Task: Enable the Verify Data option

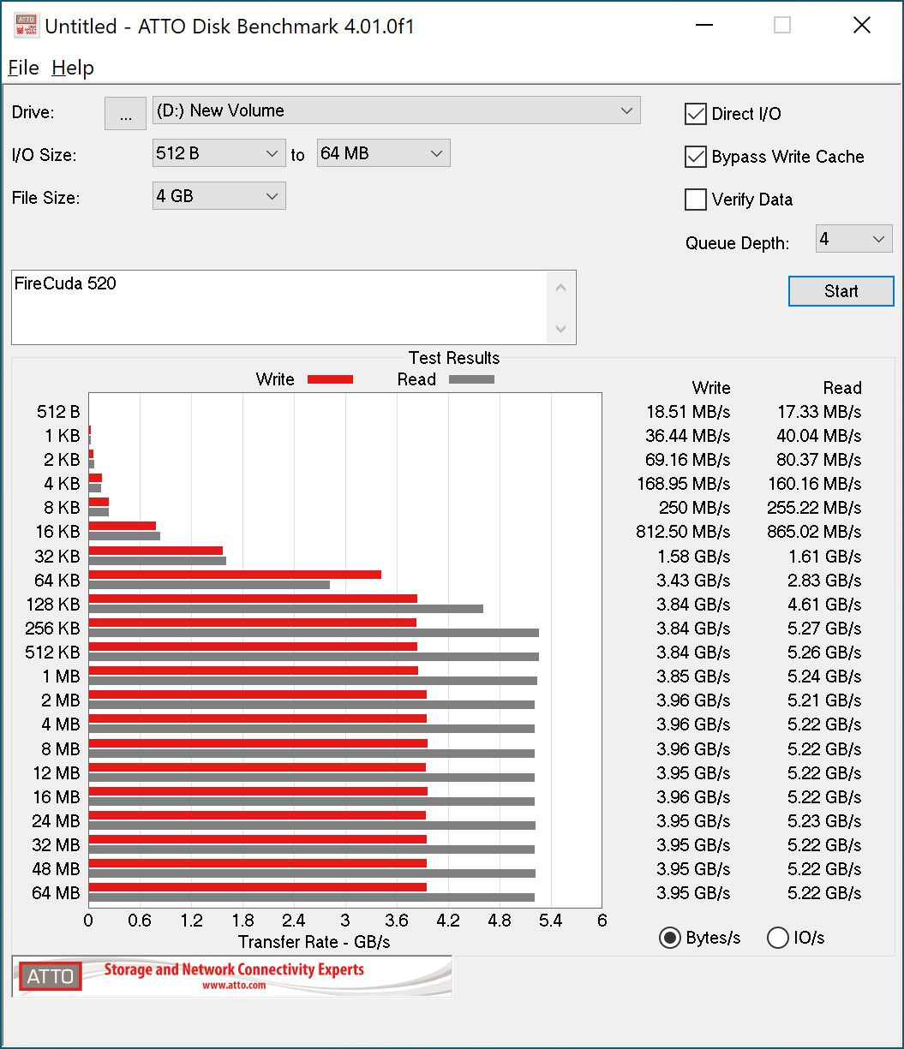Action: click(x=695, y=199)
